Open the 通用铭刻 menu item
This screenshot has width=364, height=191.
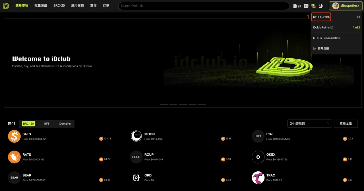(77, 6)
